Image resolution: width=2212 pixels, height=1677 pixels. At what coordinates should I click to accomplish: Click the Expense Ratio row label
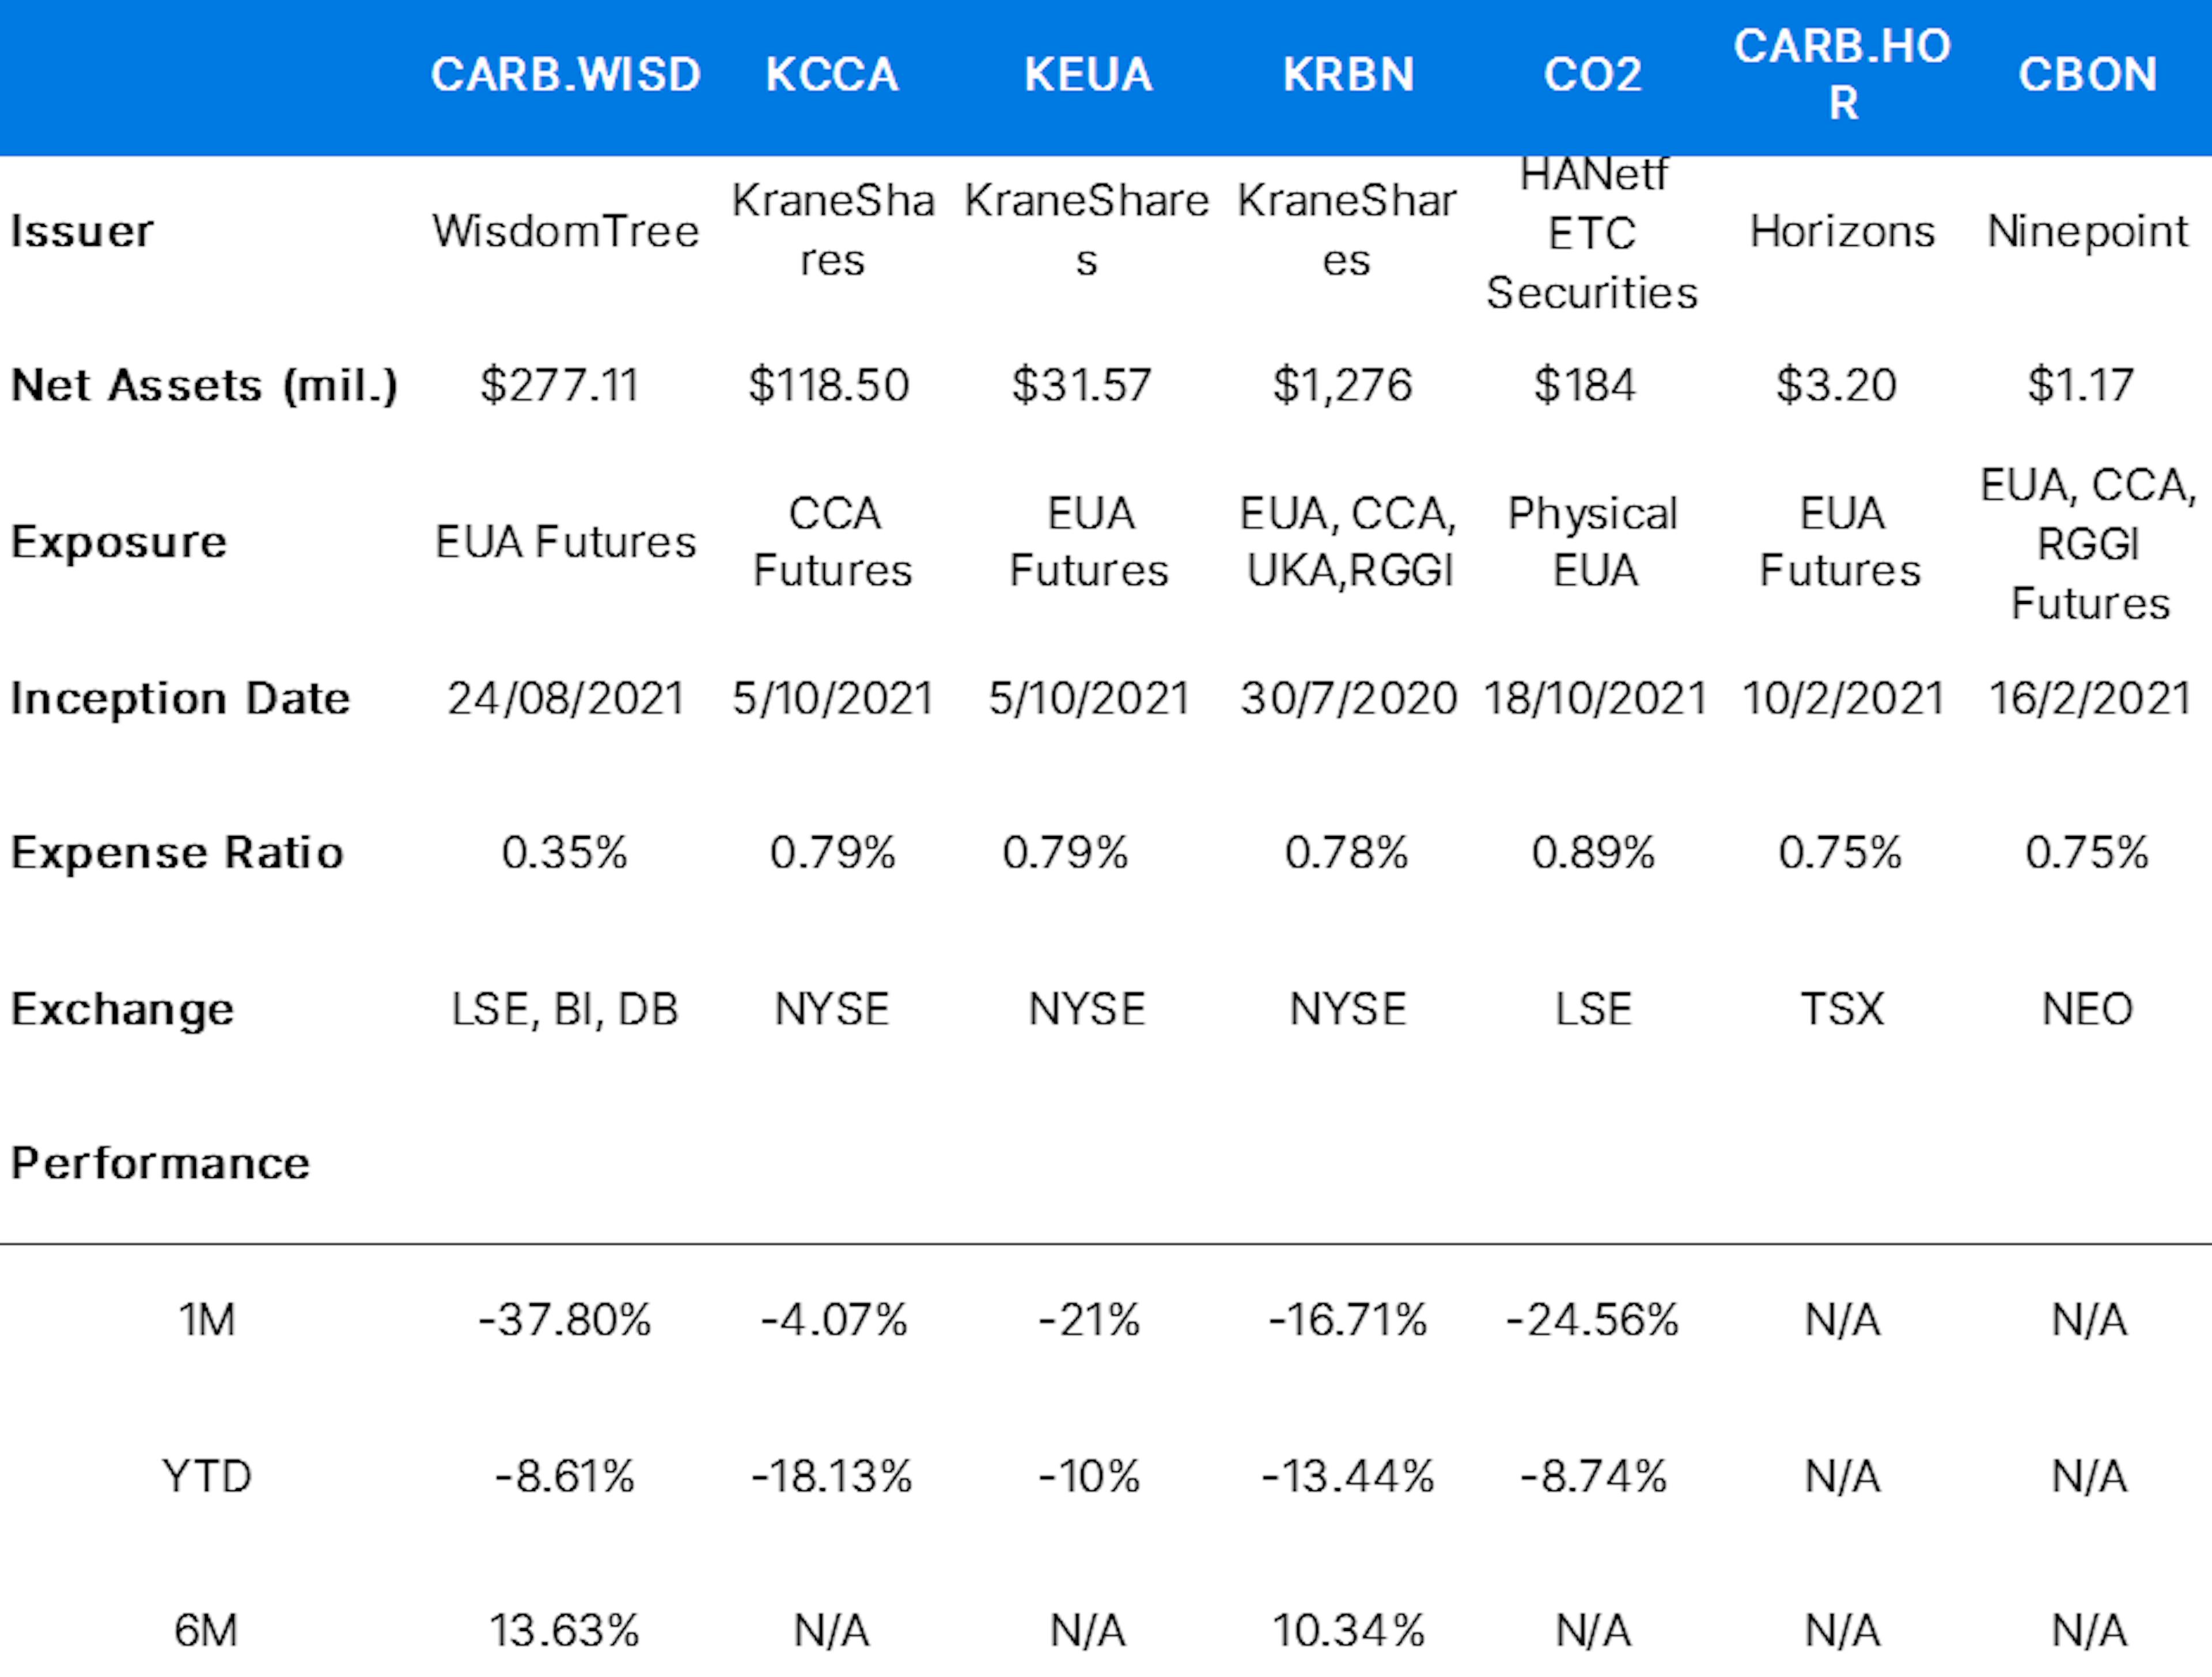[177, 854]
